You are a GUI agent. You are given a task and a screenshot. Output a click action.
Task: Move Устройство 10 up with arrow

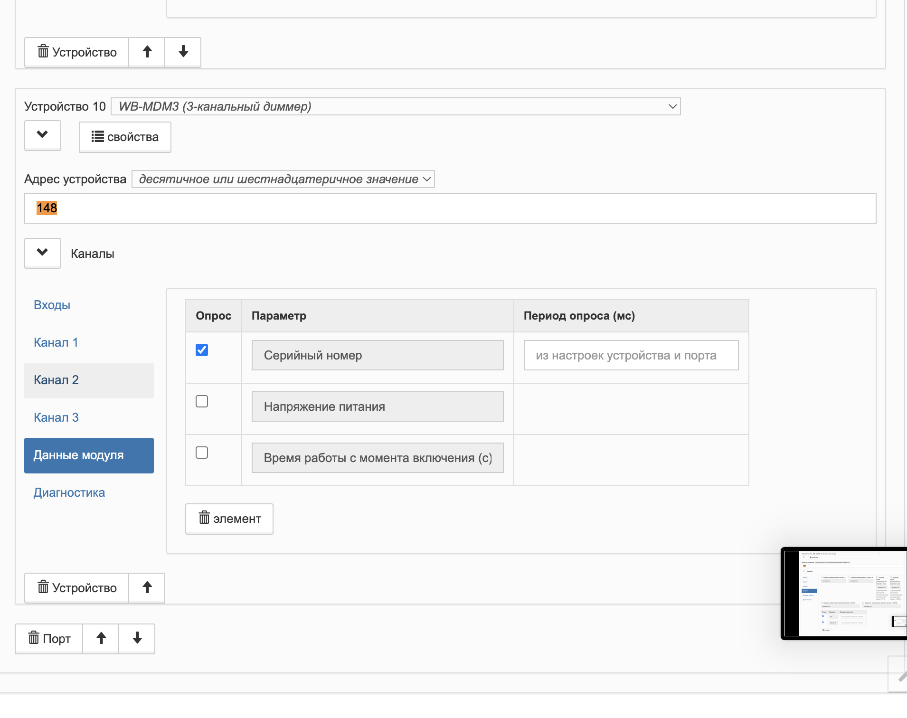(x=147, y=587)
